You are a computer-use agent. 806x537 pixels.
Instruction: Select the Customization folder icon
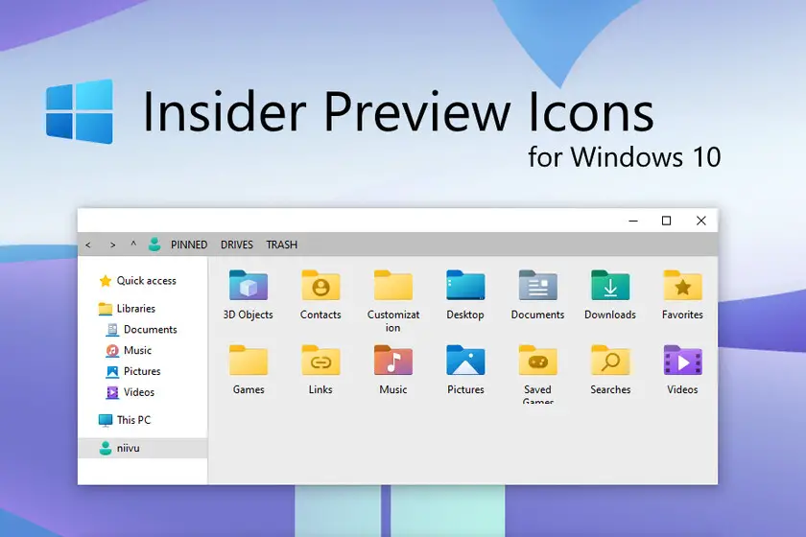click(x=393, y=285)
